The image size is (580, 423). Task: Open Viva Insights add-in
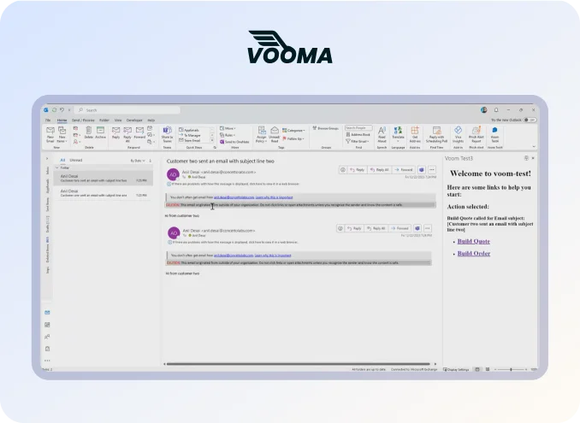(x=458, y=134)
